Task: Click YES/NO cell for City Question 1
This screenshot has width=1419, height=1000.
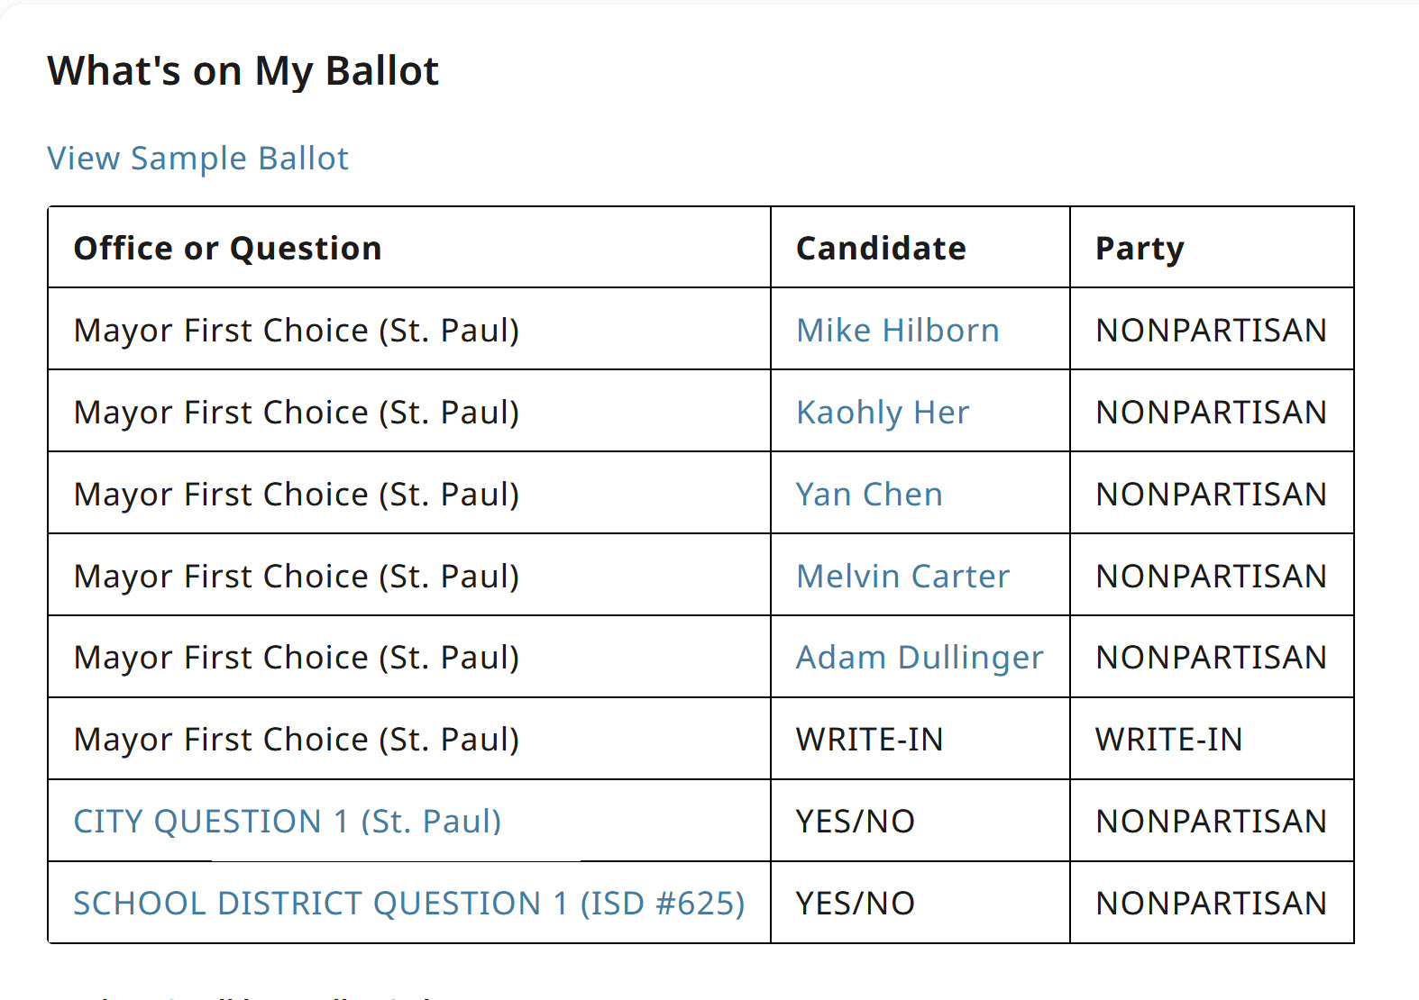Action: click(x=855, y=822)
